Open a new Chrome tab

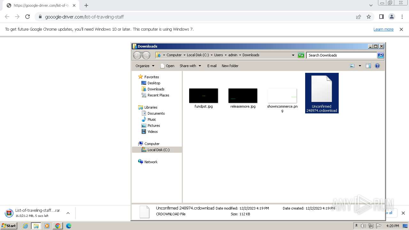click(x=86, y=5)
